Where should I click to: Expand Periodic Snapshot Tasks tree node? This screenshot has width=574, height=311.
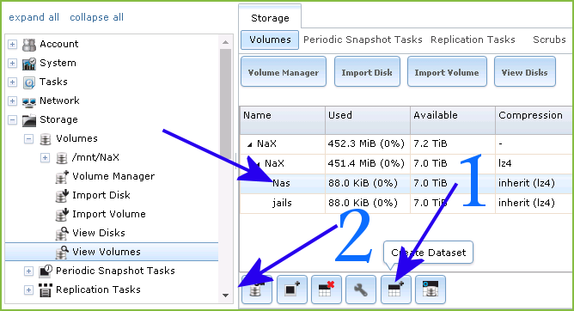point(28,271)
